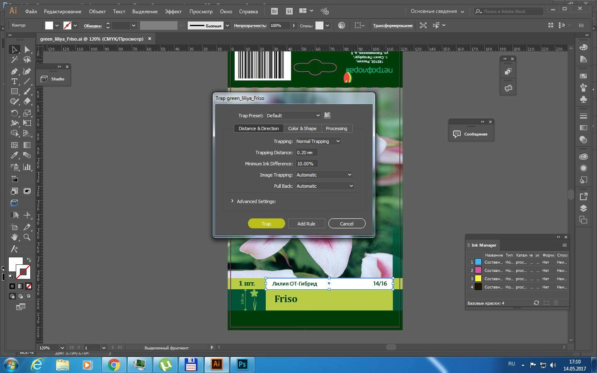Swap fill and stroke colors
Screen dimensions: 597x373
click(29, 260)
